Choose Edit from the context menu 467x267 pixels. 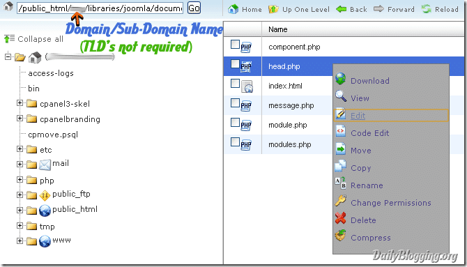tap(358, 116)
